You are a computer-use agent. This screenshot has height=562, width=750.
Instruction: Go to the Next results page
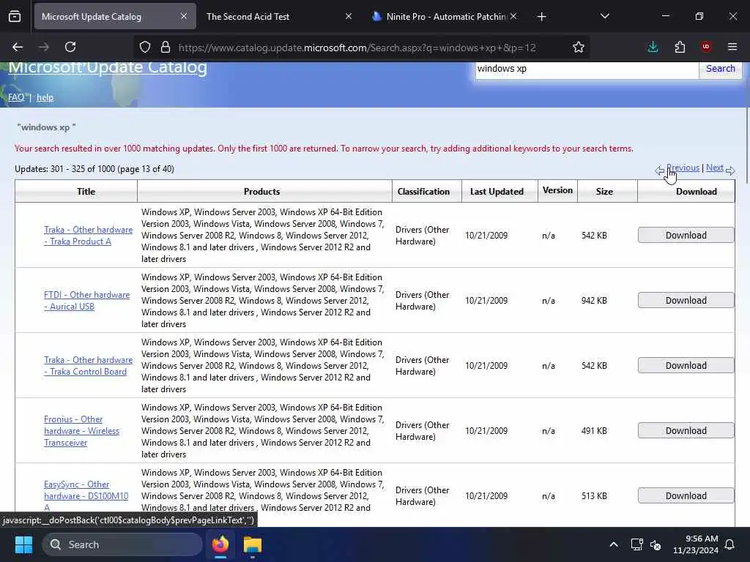(715, 168)
